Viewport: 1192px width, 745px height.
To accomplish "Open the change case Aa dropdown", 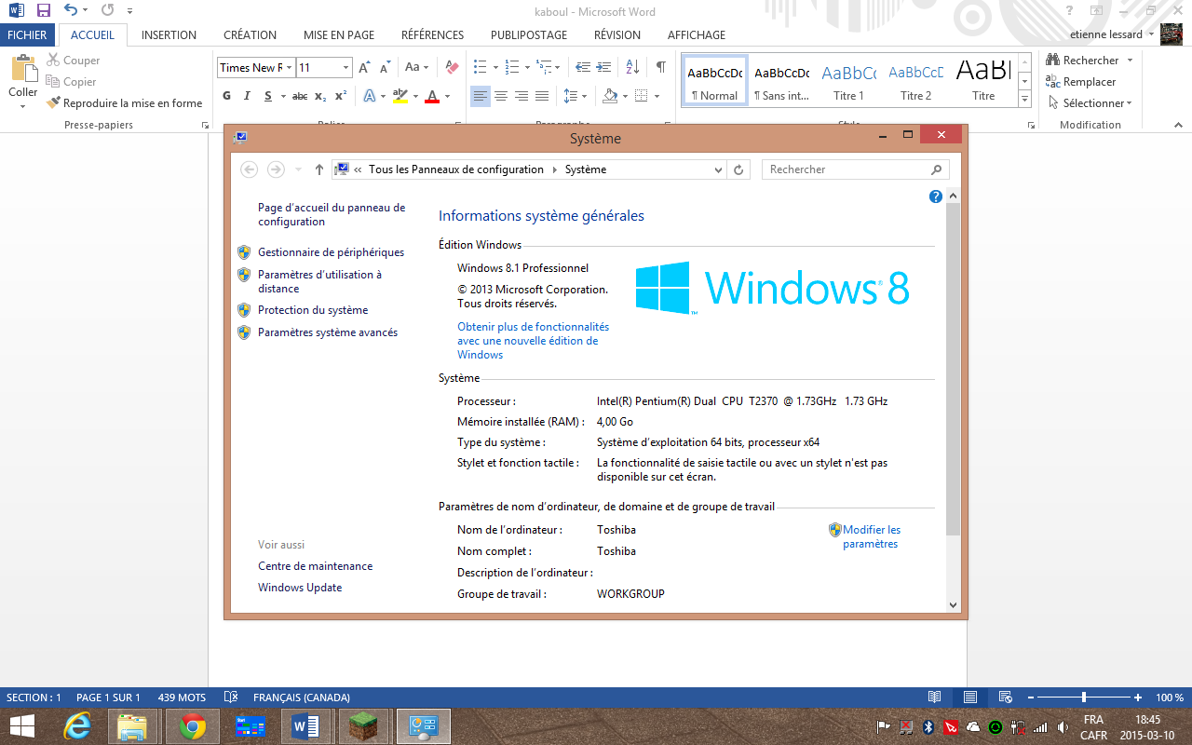I will [x=417, y=67].
